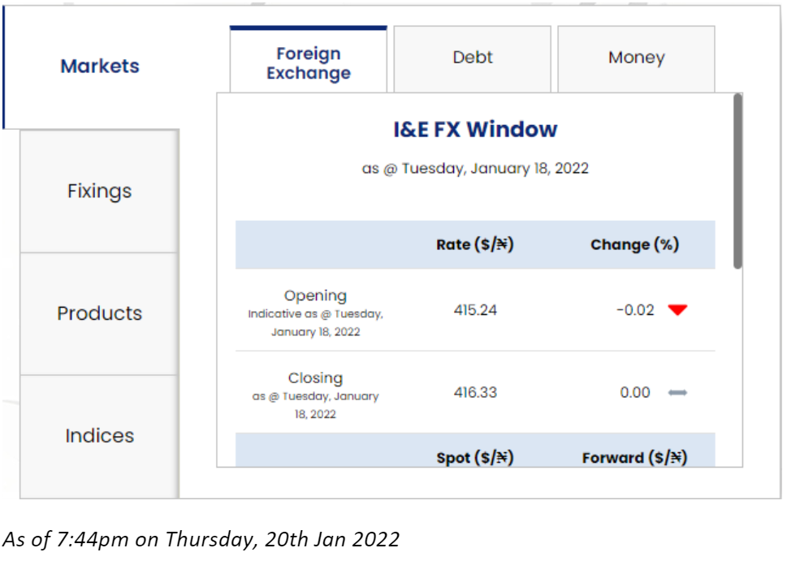
Task: Switch to the Debt tab
Action: click(x=473, y=58)
